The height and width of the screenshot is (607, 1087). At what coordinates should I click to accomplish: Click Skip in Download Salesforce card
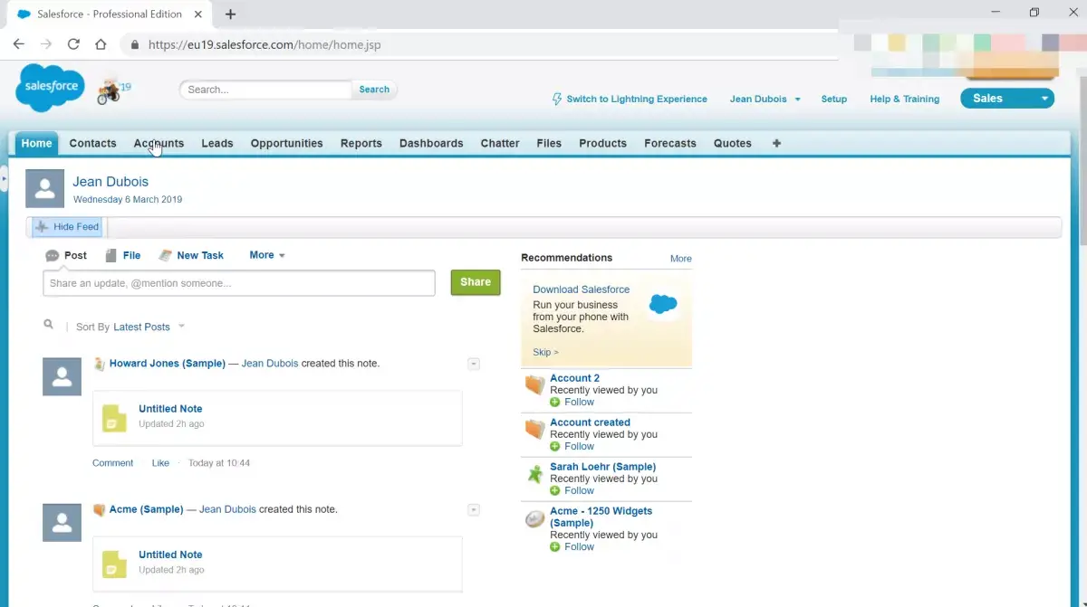545,352
